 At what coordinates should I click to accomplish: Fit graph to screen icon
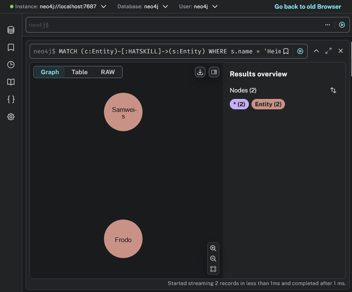click(x=213, y=269)
